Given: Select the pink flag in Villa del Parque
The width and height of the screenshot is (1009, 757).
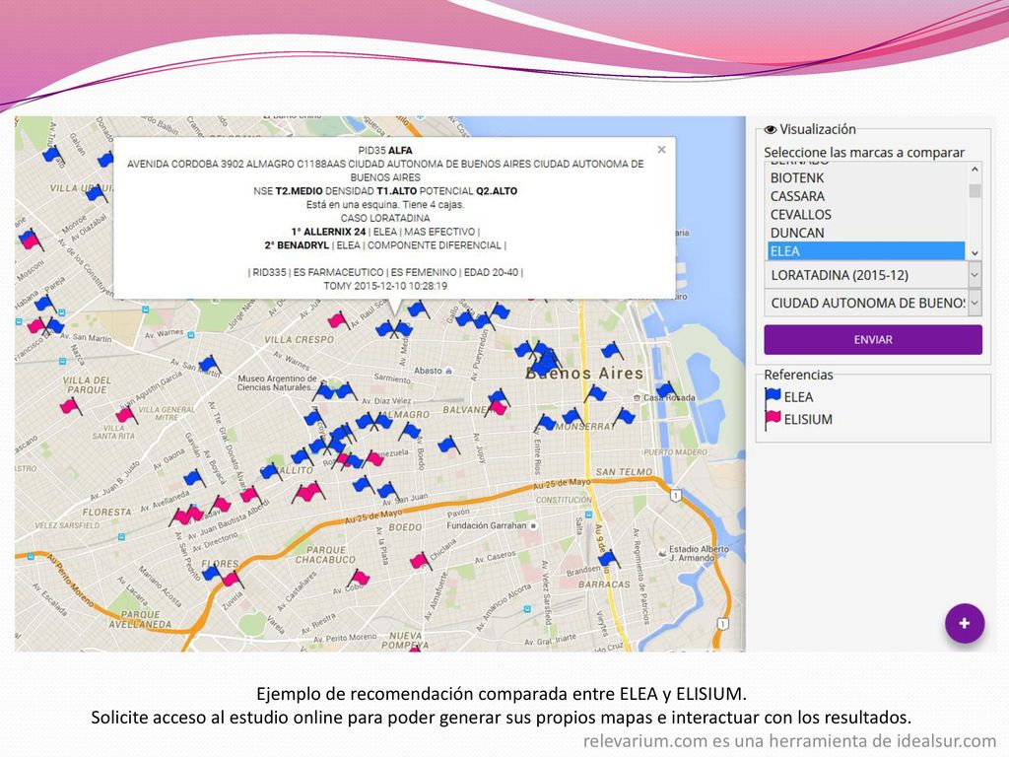Looking at the screenshot, I should point(70,405).
